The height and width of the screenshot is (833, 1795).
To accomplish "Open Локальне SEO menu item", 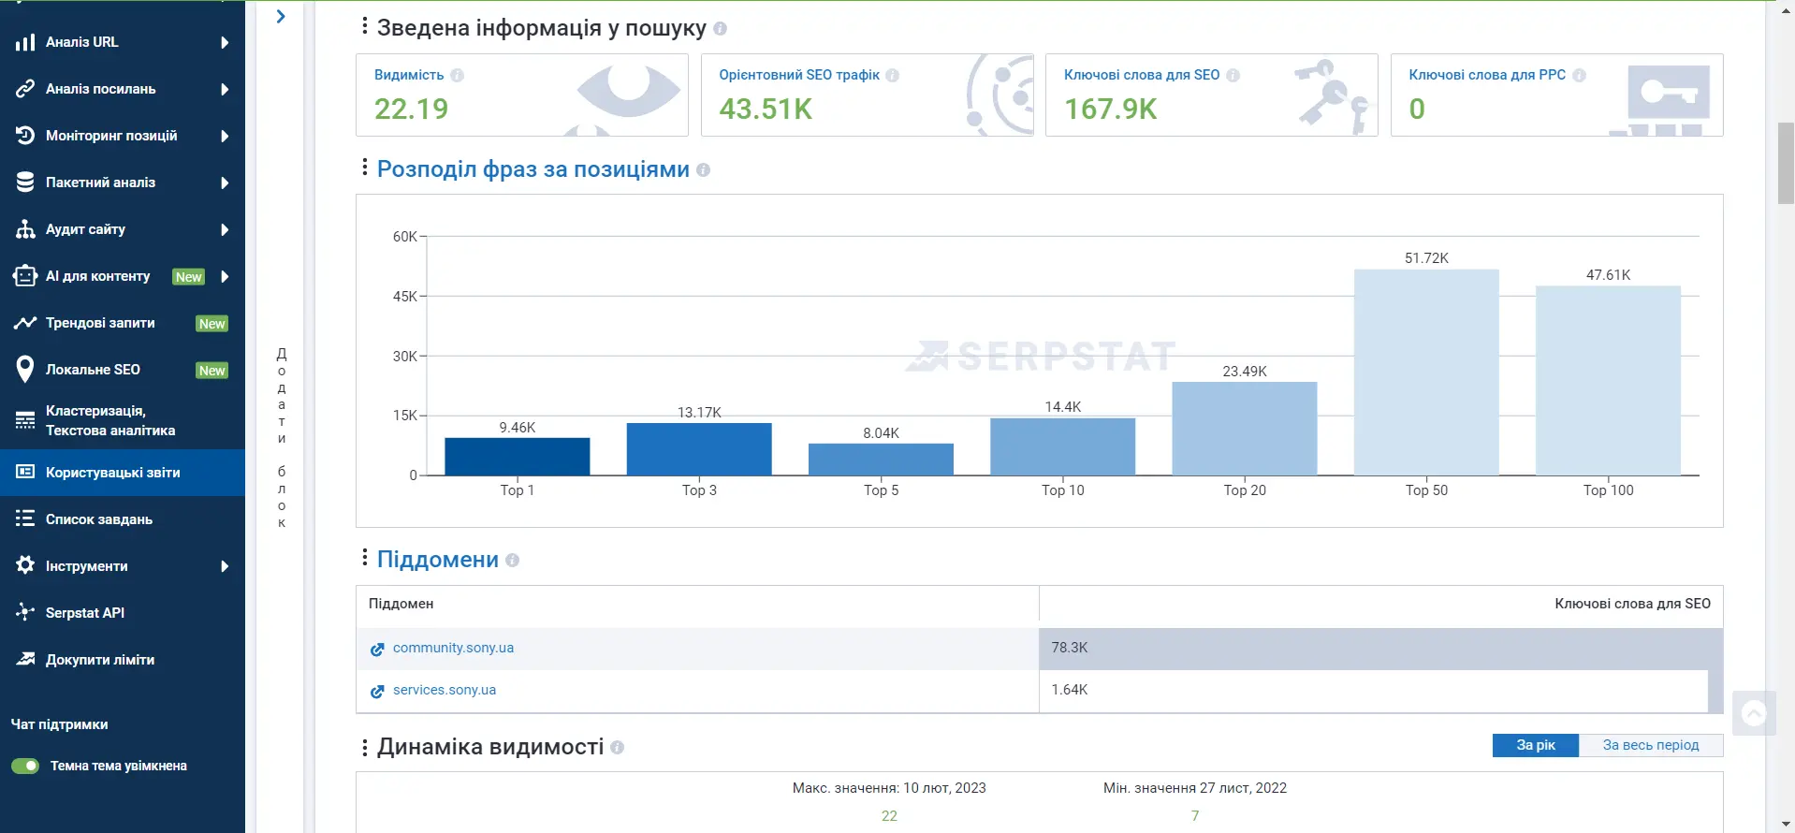I will (x=123, y=370).
